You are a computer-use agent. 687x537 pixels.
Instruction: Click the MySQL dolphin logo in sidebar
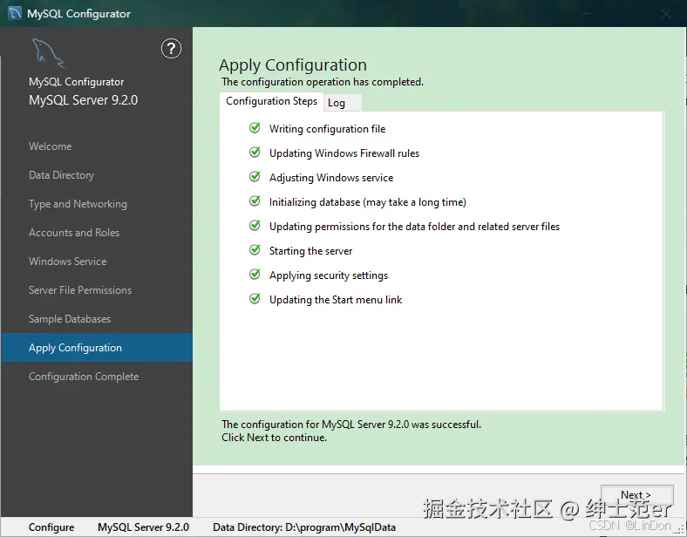(x=48, y=53)
